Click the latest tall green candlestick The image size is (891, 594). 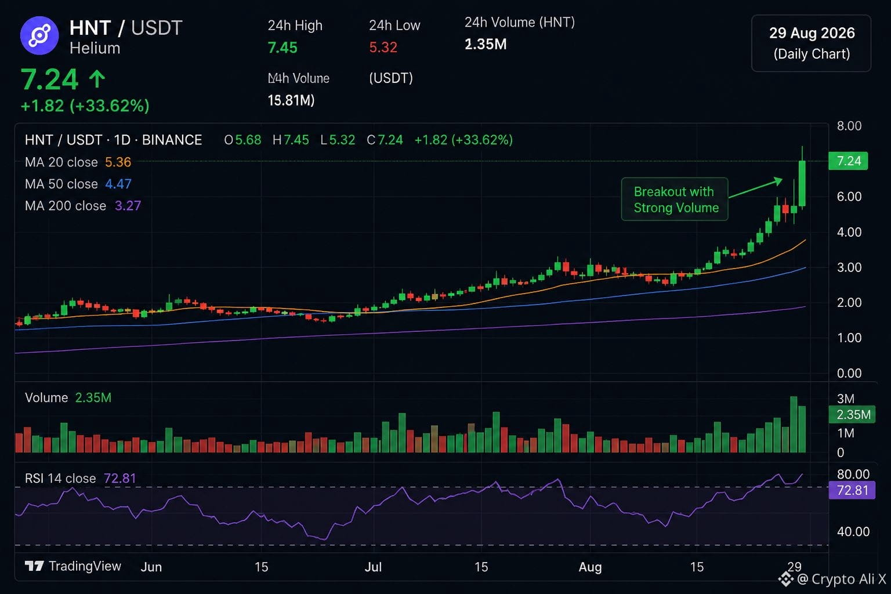(x=802, y=183)
